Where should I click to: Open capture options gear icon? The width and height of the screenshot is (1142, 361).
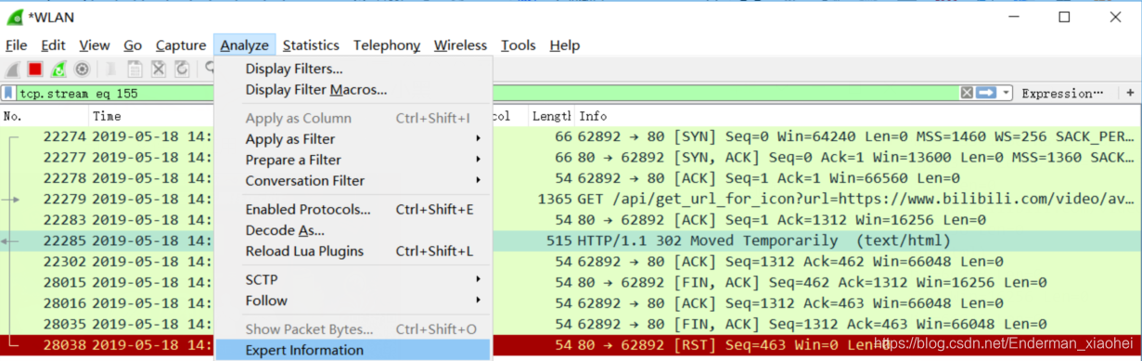82,69
